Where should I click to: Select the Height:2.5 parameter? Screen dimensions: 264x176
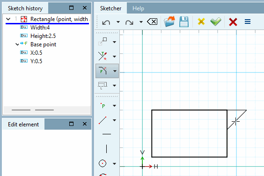pyautogui.click(x=43, y=36)
